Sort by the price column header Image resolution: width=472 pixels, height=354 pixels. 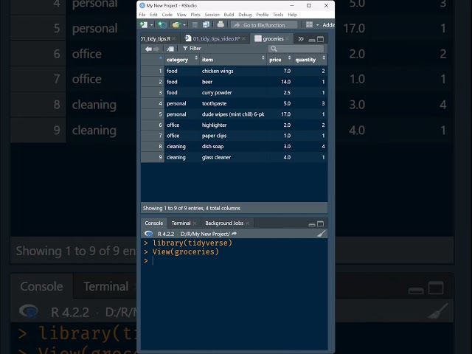[280, 60]
